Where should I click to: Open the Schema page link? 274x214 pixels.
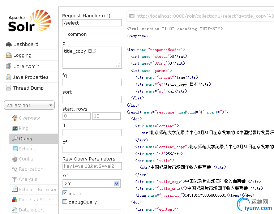point(27,149)
